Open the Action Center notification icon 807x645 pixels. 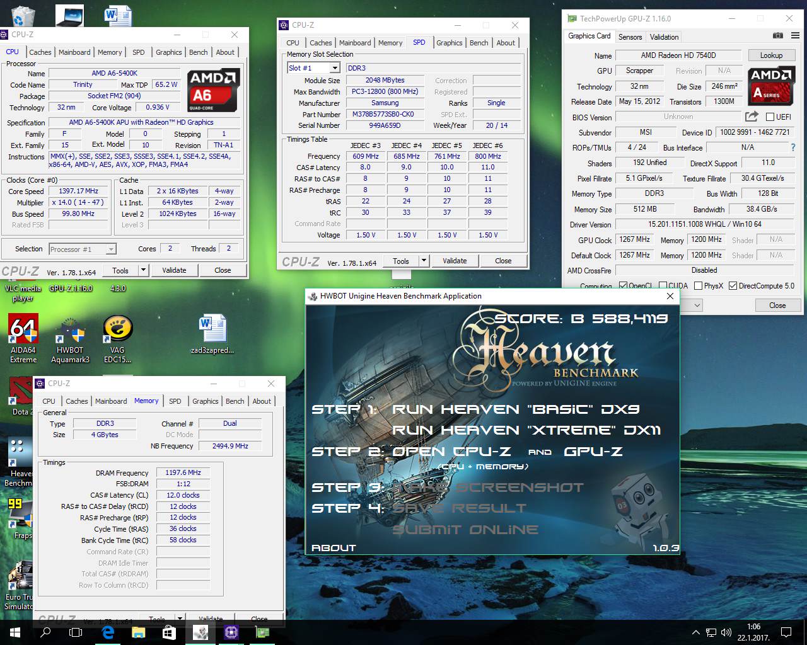tap(786, 632)
